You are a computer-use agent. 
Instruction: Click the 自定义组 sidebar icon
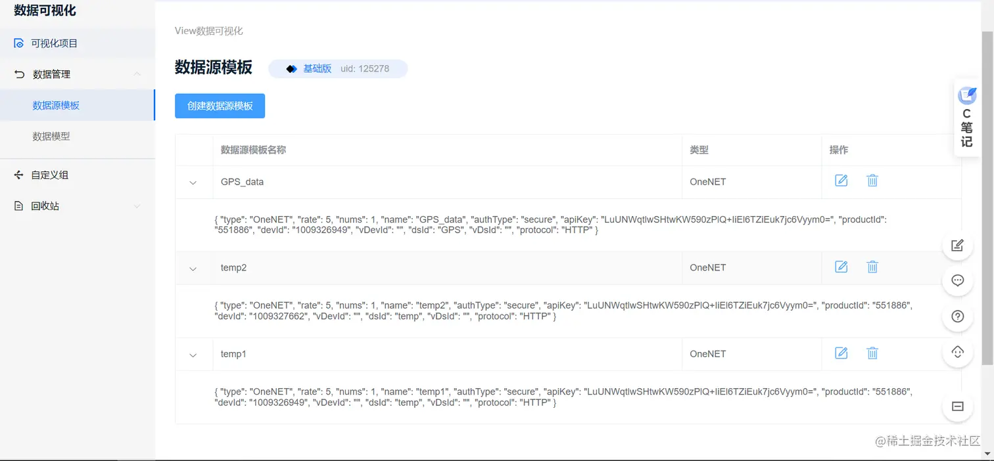[x=19, y=175]
